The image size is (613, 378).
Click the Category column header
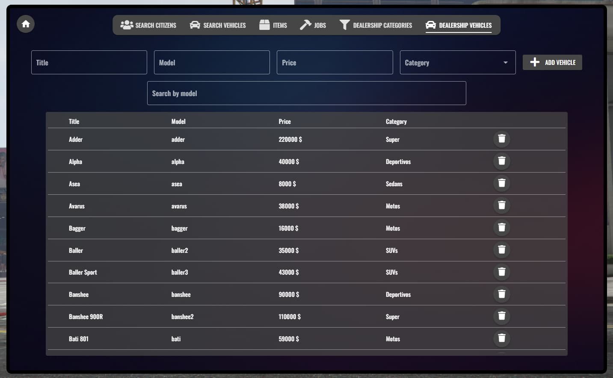(396, 122)
